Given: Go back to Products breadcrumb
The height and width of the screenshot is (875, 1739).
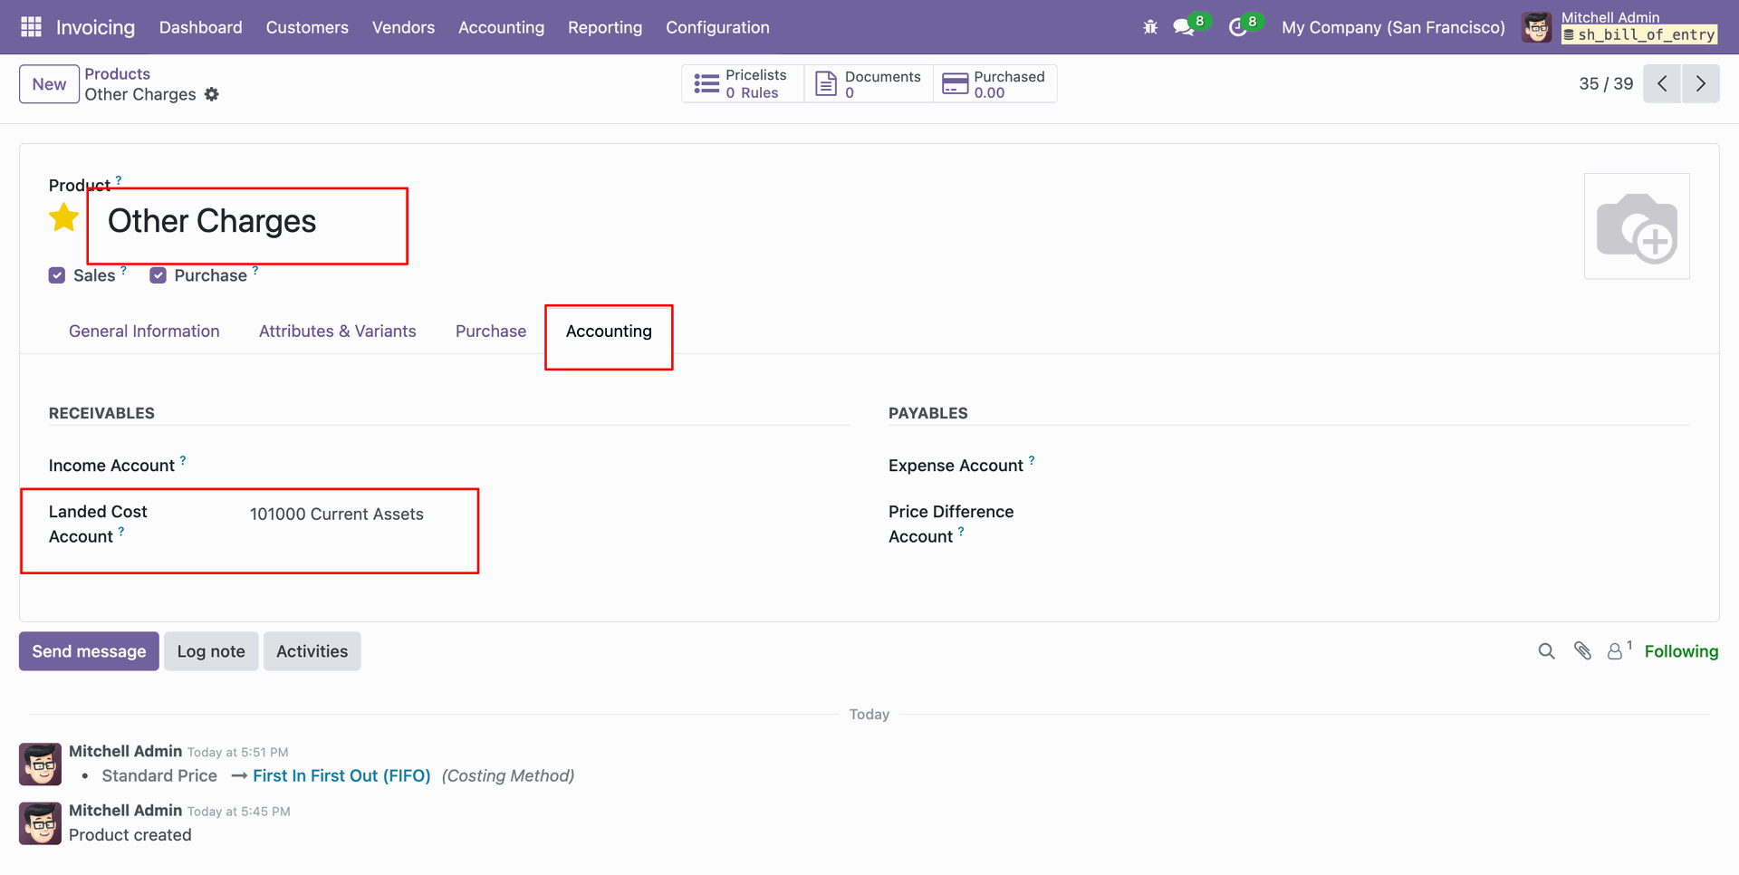Looking at the screenshot, I should (118, 74).
